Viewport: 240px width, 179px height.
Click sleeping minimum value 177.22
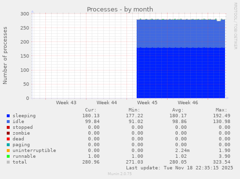click(134, 116)
